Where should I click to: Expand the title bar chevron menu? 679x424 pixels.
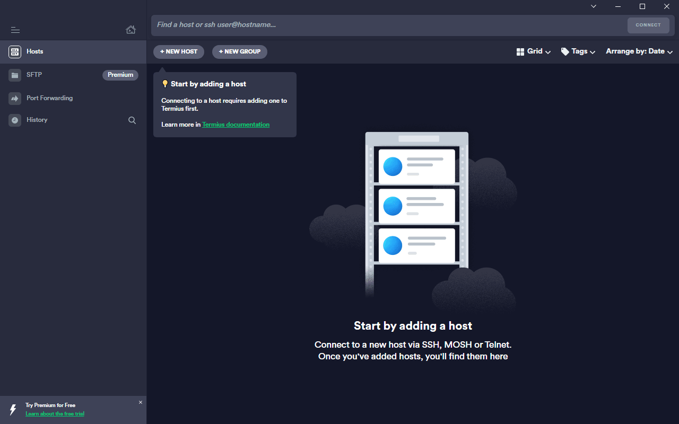[594, 6]
